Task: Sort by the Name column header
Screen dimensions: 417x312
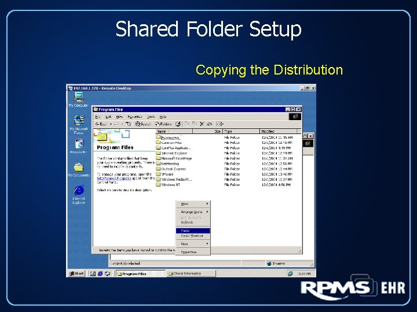Action: (174, 131)
